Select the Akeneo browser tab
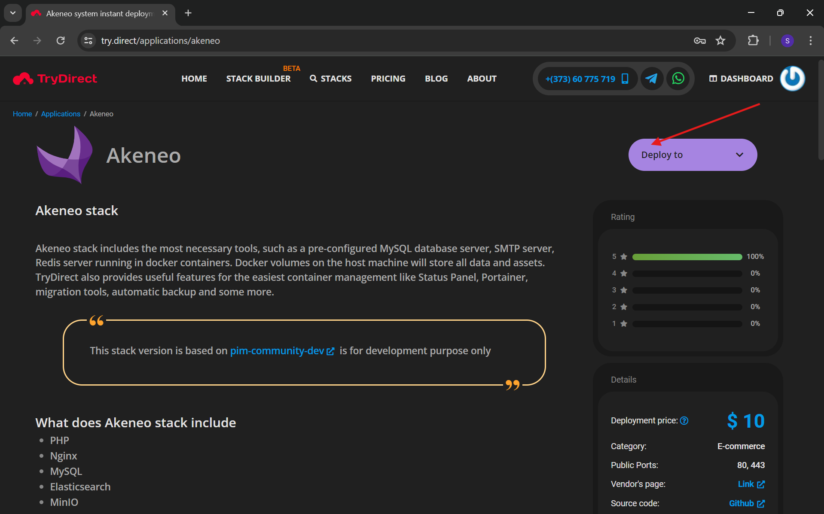Screen dimensions: 824x514 pos(100,13)
